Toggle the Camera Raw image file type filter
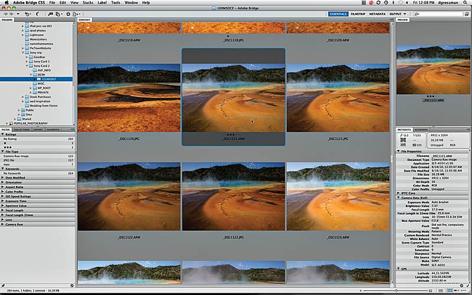 [x=38, y=156]
